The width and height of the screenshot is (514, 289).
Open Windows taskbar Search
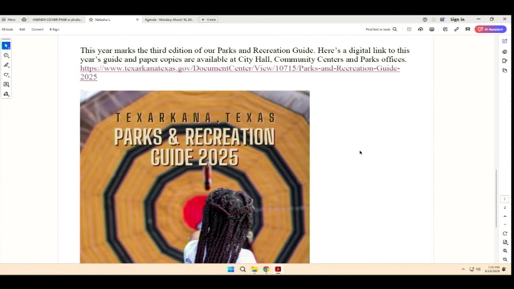(243, 269)
